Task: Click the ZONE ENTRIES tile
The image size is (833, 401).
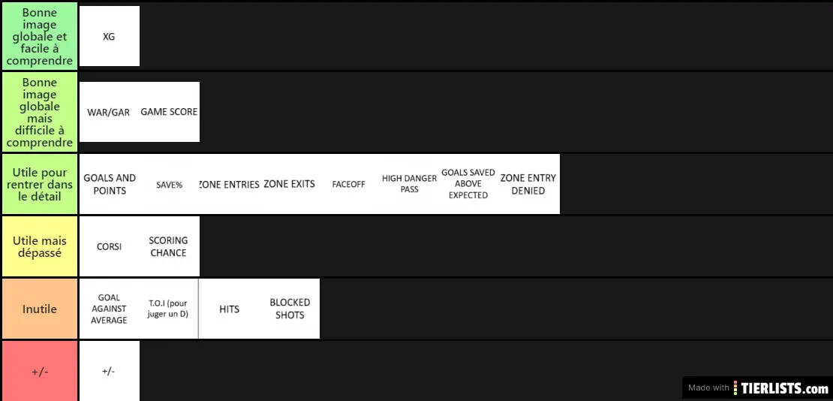Action: click(x=230, y=184)
